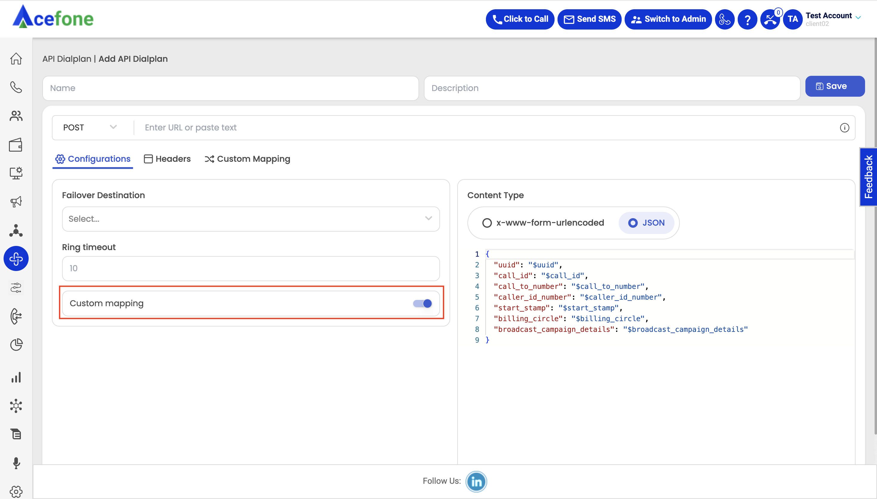
Task: Click the Switch to Admin button
Action: (668, 19)
